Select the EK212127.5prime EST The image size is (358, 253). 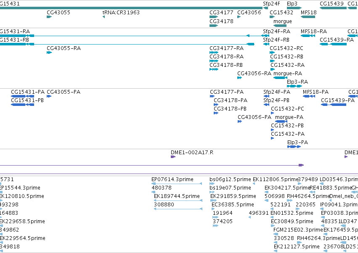[276, 251]
